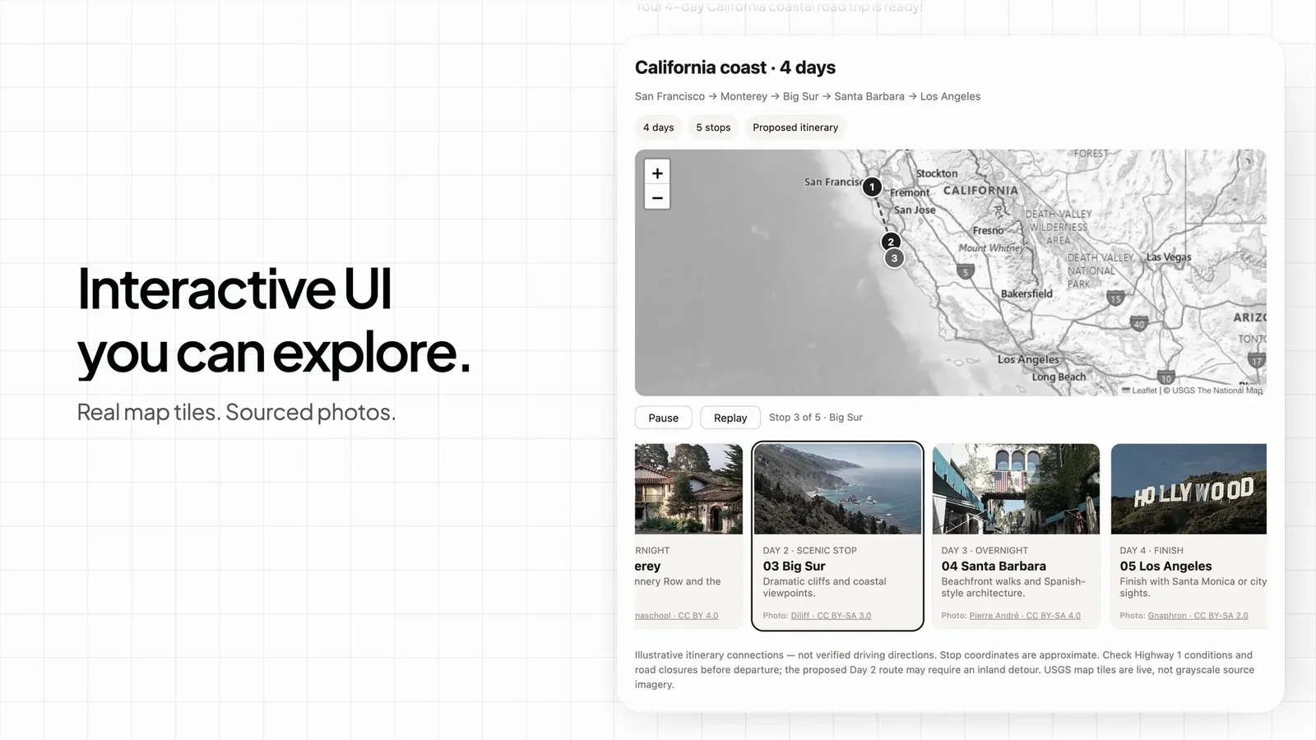
Task: Click the 'DAY 4 · FINISH' label
Action: 1151,550
